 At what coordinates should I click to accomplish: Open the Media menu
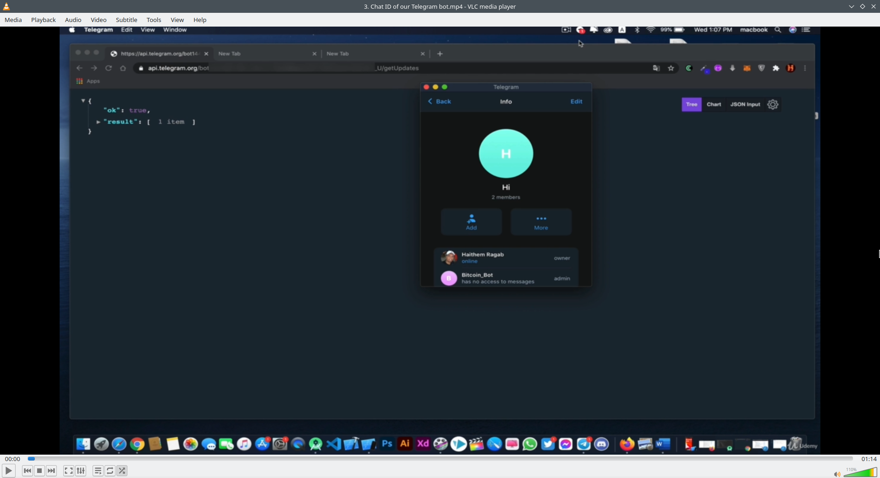coord(13,20)
